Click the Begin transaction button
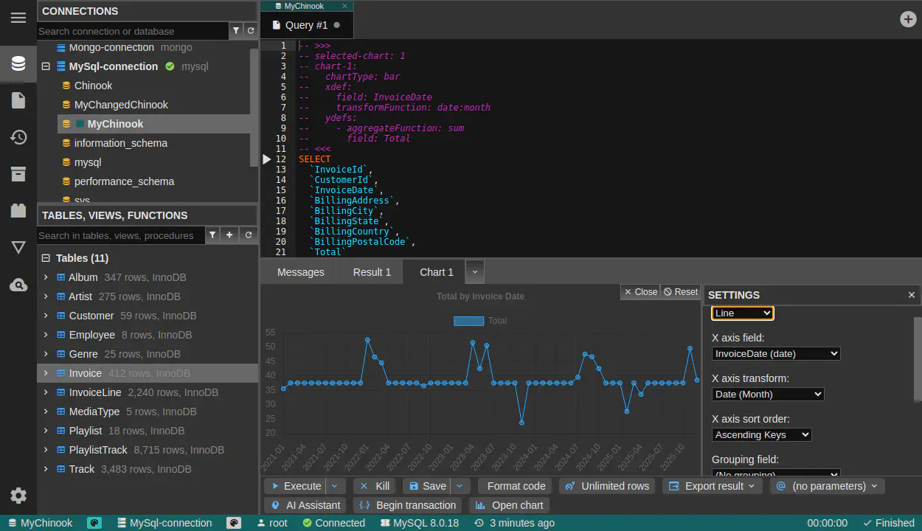The width and height of the screenshot is (922, 531). [x=408, y=505]
